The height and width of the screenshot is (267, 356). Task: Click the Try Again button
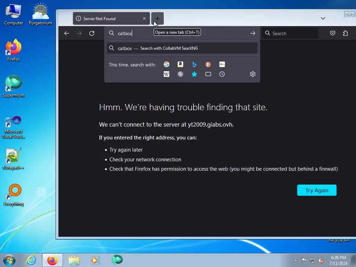coord(317,190)
